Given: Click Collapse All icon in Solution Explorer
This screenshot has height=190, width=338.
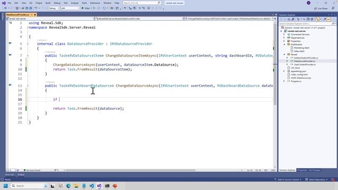Looking at the screenshot, I should point(308,20).
